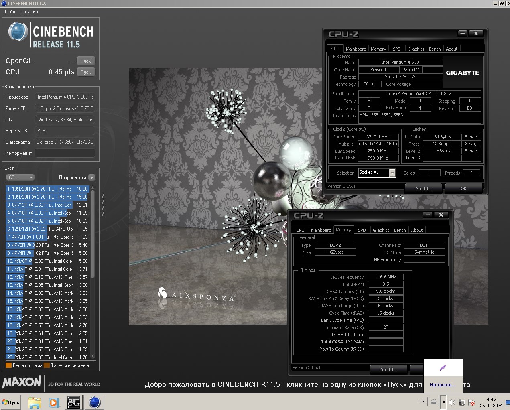Select ranking row 10 scoring 5.06
The width and height of the screenshot is (510, 410).
point(47,261)
